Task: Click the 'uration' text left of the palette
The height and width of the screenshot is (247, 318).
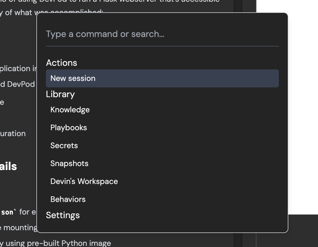Action: (x=13, y=133)
